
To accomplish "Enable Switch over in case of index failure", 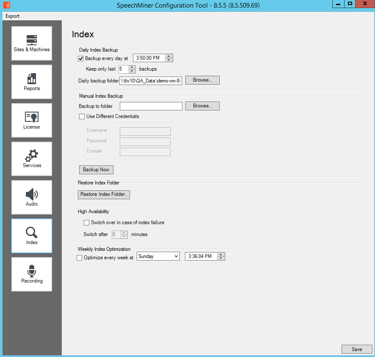I will point(86,222).
